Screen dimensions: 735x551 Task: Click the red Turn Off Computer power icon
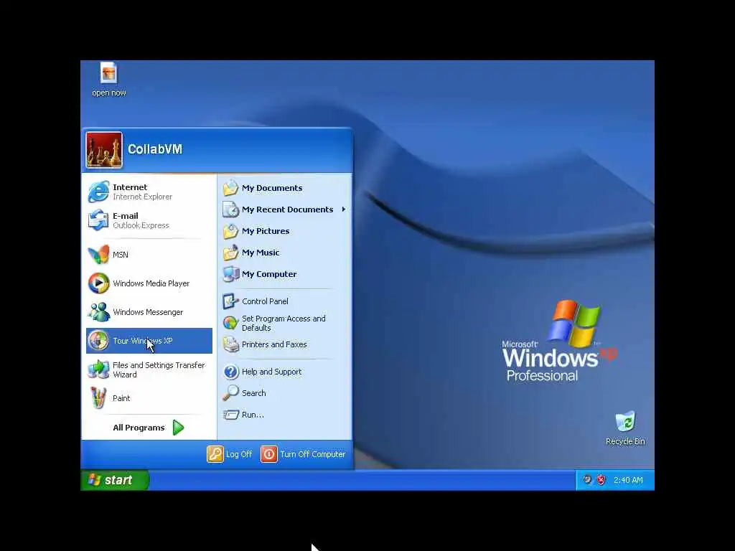click(x=269, y=454)
